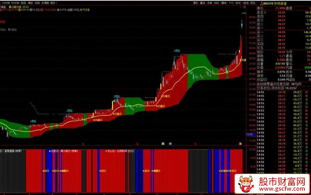The width and height of the screenshot is (311, 195).
Task: Switch chart to 60分钟 period
Action: (15, 3)
